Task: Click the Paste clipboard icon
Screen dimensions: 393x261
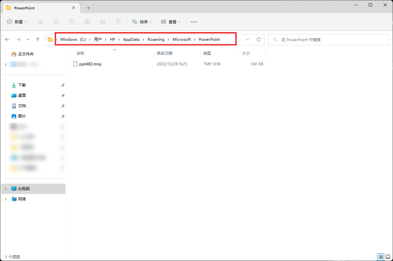Action: [x=72, y=22]
